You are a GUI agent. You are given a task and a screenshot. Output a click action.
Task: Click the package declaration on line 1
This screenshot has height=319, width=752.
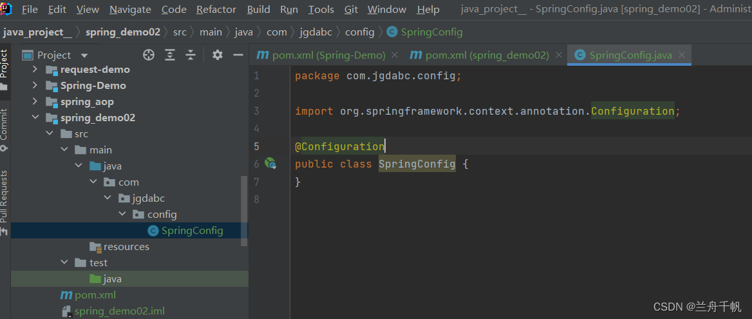click(378, 76)
